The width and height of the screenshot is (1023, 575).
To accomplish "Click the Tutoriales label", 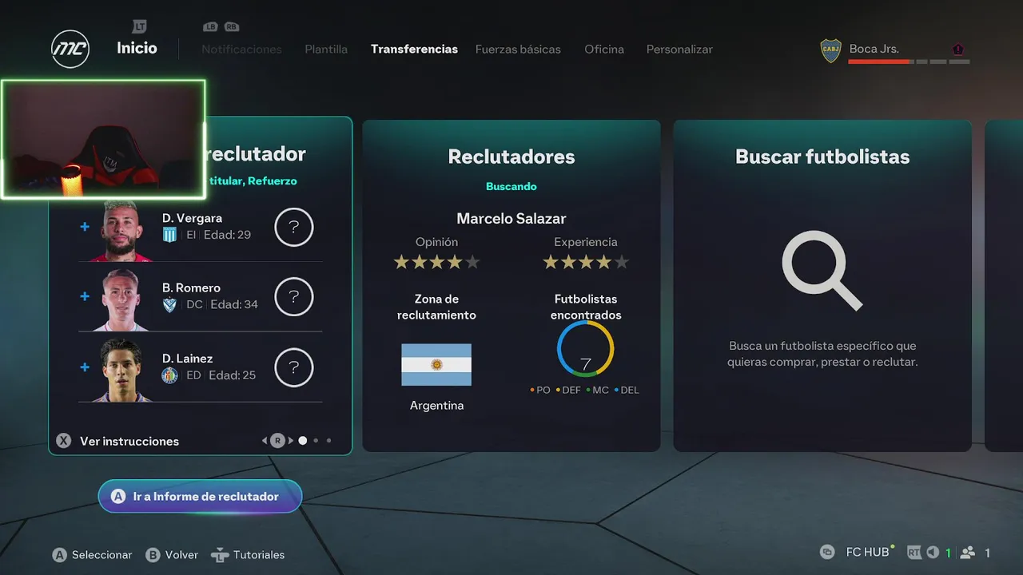I will (x=259, y=555).
